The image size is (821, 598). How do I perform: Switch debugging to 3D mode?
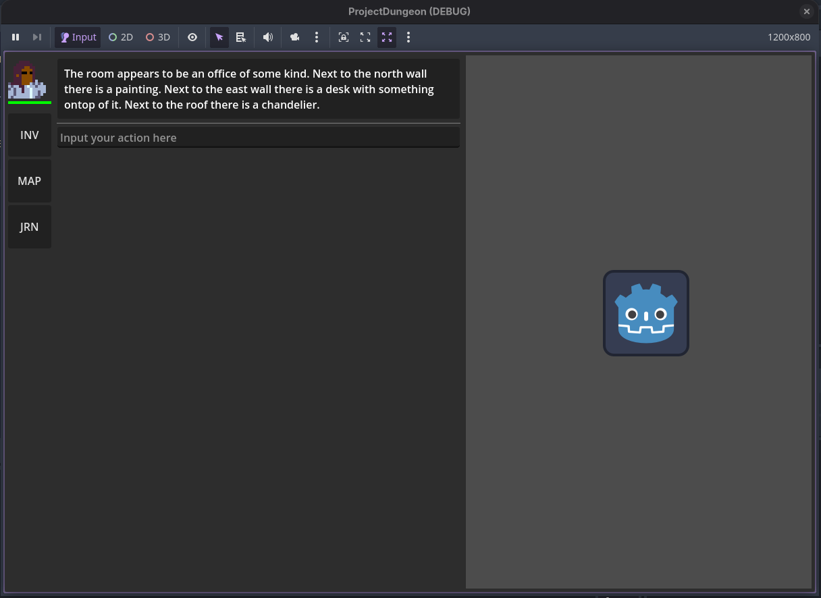[157, 37]
